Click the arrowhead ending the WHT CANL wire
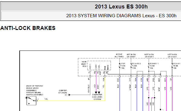The height and width of the screenshot is (111, 181). pos(99,93)
